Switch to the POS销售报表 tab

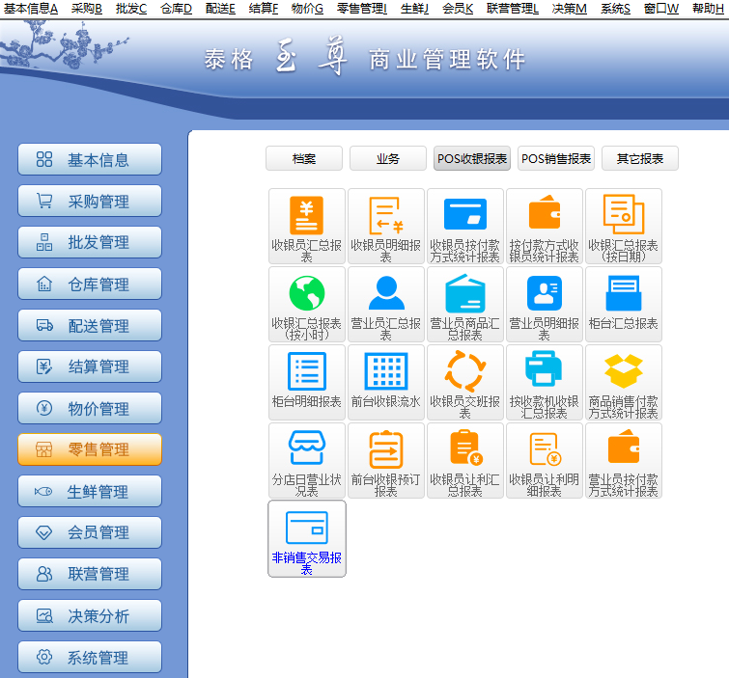click(x=556, y=159)
